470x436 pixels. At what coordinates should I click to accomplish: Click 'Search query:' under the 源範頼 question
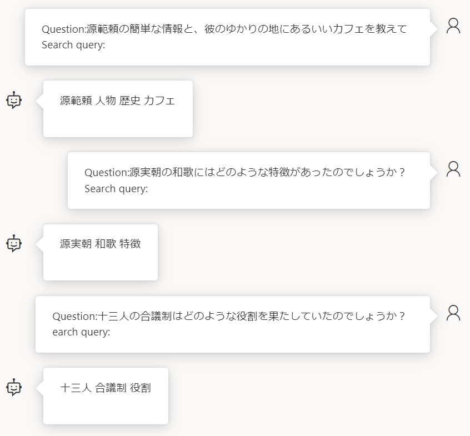(73, 45)
